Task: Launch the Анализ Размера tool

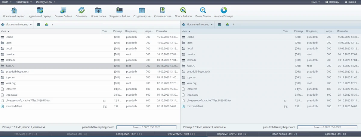Action: [x=224, y=10]
